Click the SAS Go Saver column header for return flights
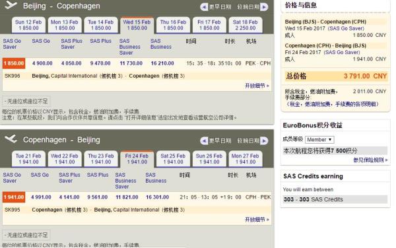396x248 pixels. [12, 177]
